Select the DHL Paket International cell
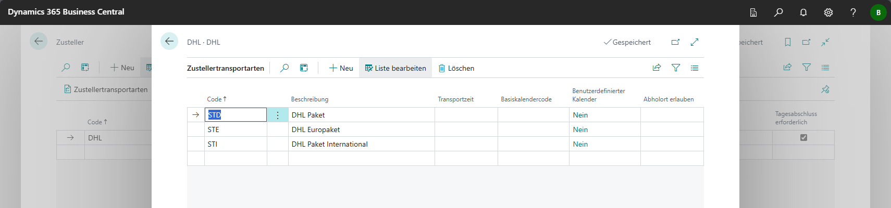The width and height of the screenshot is (891, 208). 362,144
